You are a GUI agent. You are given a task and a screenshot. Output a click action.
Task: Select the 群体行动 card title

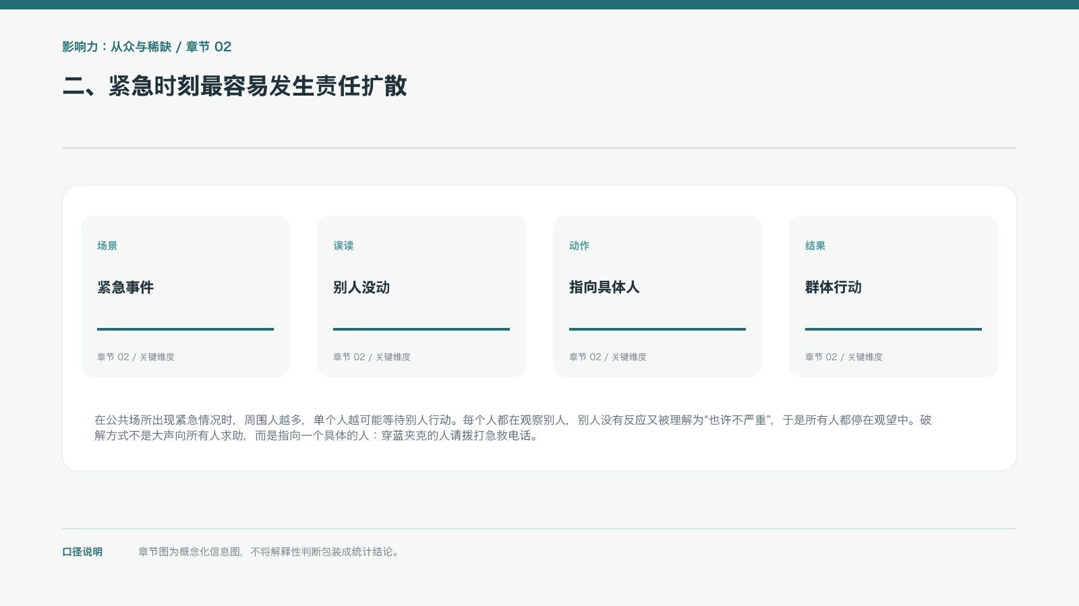point(834,288)
